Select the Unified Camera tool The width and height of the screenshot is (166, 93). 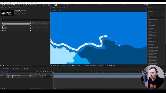(14, 5)
